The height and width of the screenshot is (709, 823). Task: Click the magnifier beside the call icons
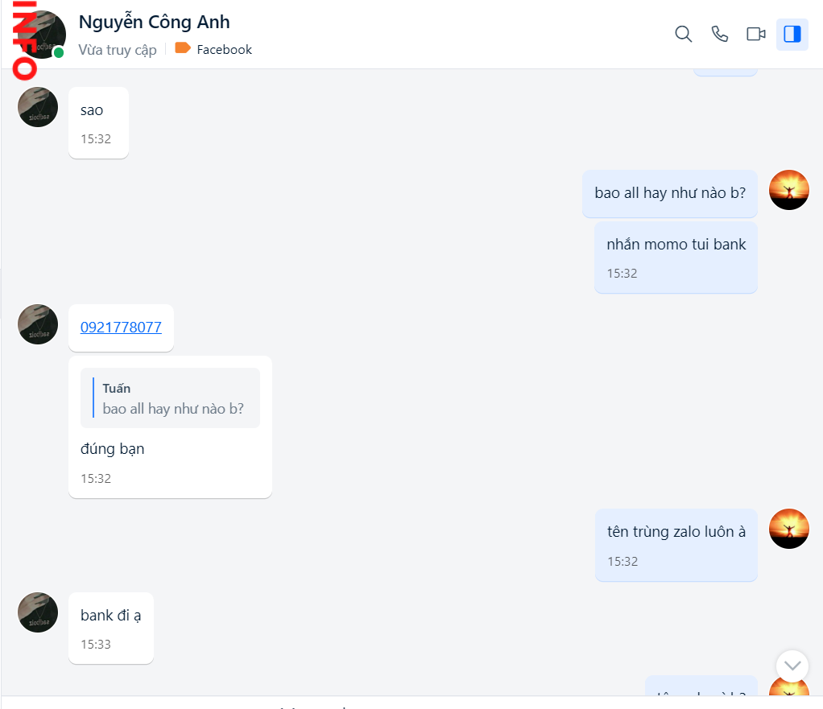683,34
